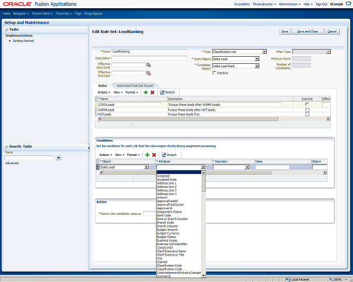Open the browser zoom level dropdown
The width and height of the screenshot is (353, 282).
tap(346, 280)
